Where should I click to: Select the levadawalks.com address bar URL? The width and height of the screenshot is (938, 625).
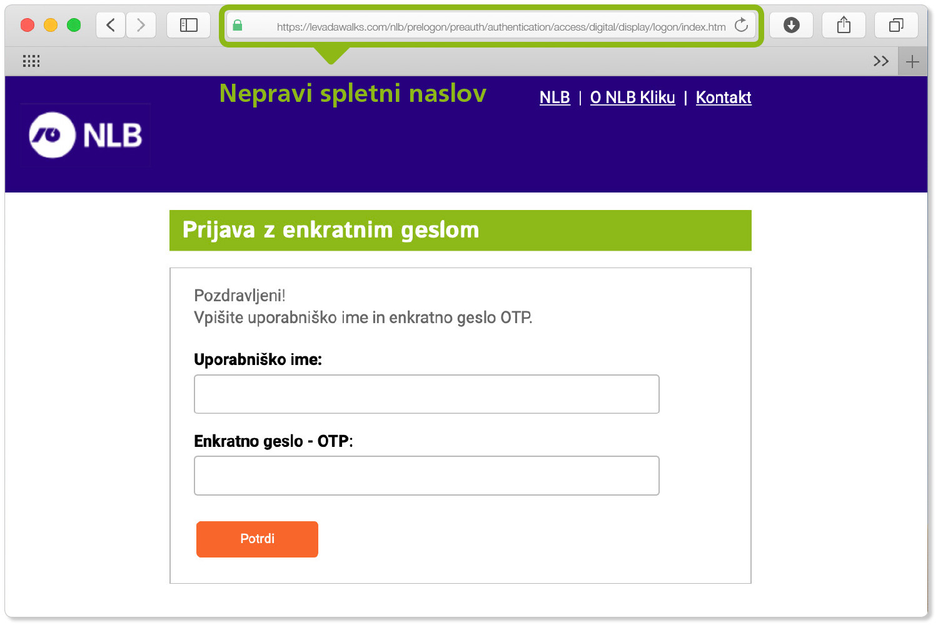(x=501, y=27)
